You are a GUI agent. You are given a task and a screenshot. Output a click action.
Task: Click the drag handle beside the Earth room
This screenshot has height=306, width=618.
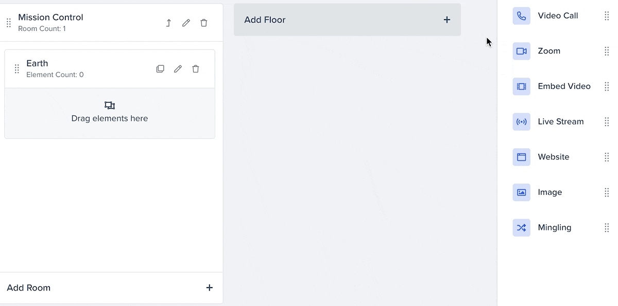click(16, 68)
